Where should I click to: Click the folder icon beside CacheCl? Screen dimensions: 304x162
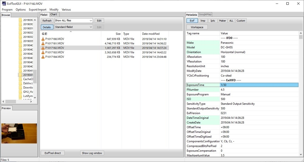(20, 79)
